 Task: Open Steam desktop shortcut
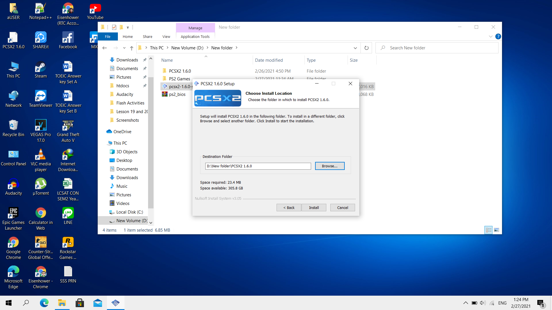pyautogui.click(x=41, y=70)
